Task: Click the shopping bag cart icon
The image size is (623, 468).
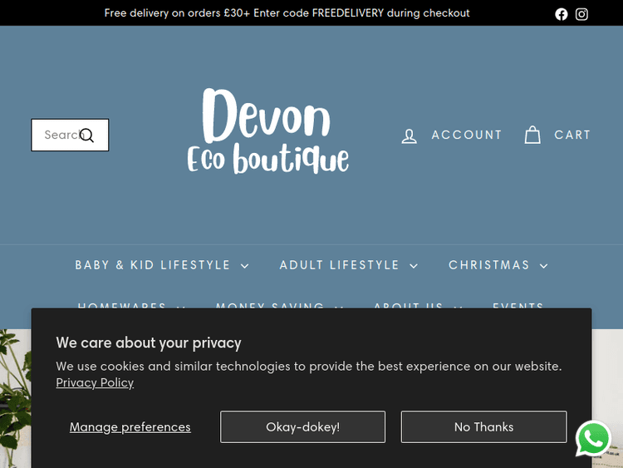Action: 532,135
